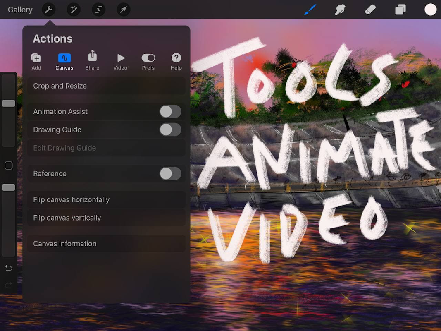Viewport: 441px width, 331px height.
Task: Open the Actions wrench icon
Action: (x=49, y=10)
